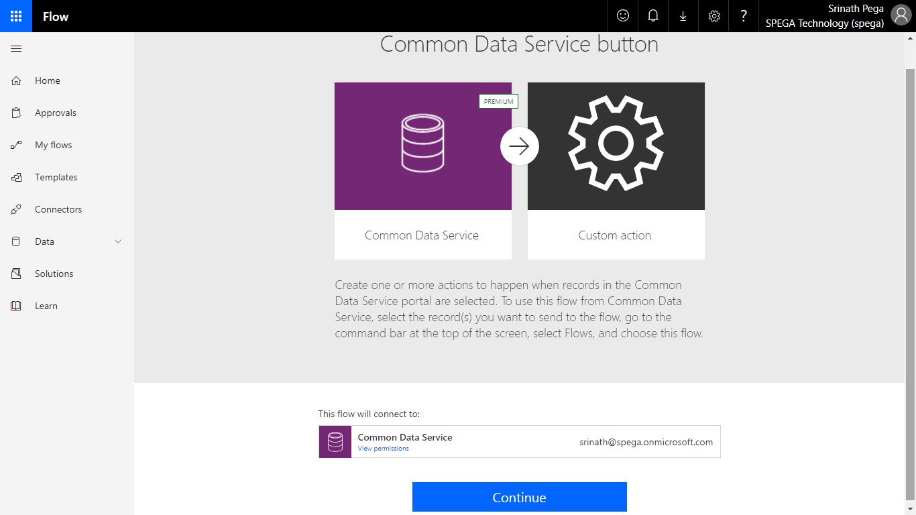916x515 pixels.
Task: Open Approvals in the sidebar
Action: (55, 113)
